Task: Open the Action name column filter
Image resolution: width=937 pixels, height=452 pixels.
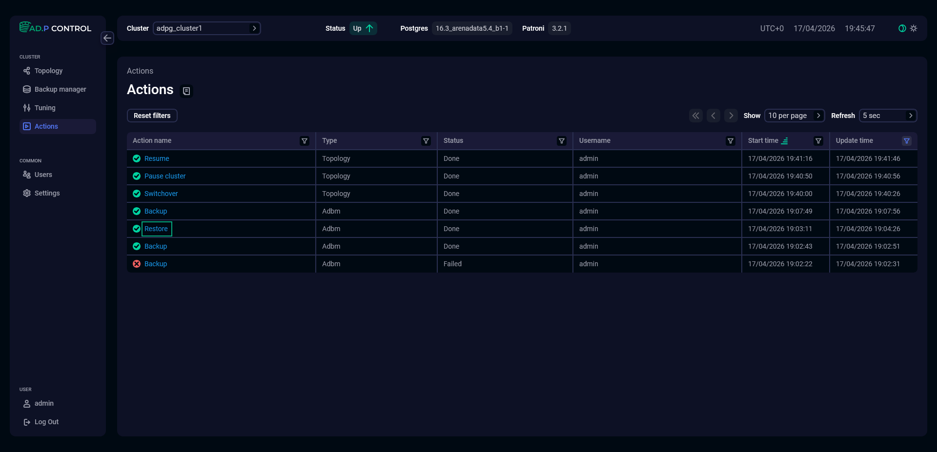Action: (x=305, y=141)
